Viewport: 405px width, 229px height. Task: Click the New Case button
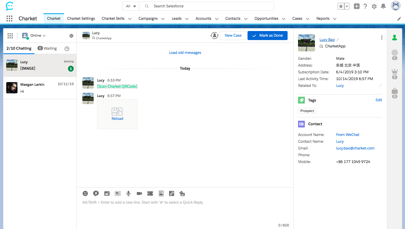point(233,36)
